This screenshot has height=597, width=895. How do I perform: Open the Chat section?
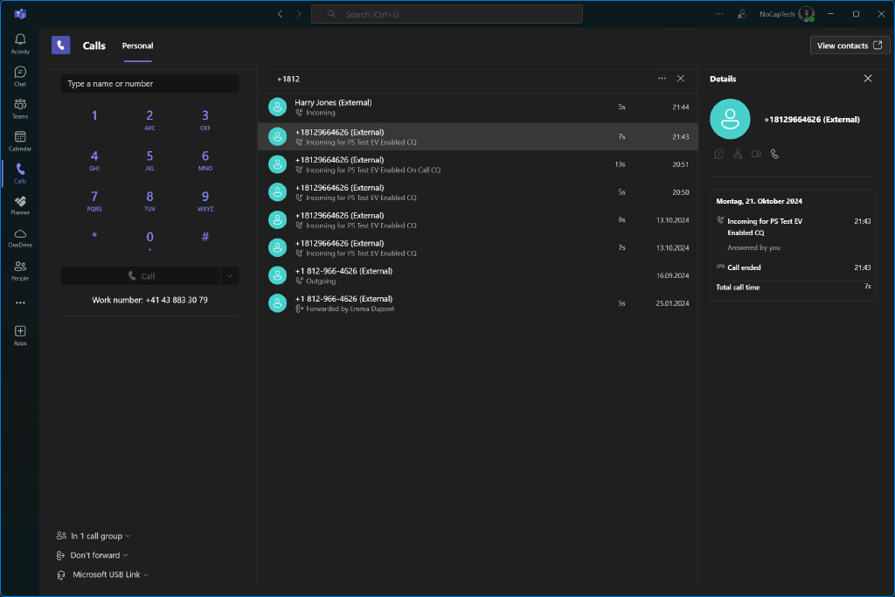pos(20,76)
